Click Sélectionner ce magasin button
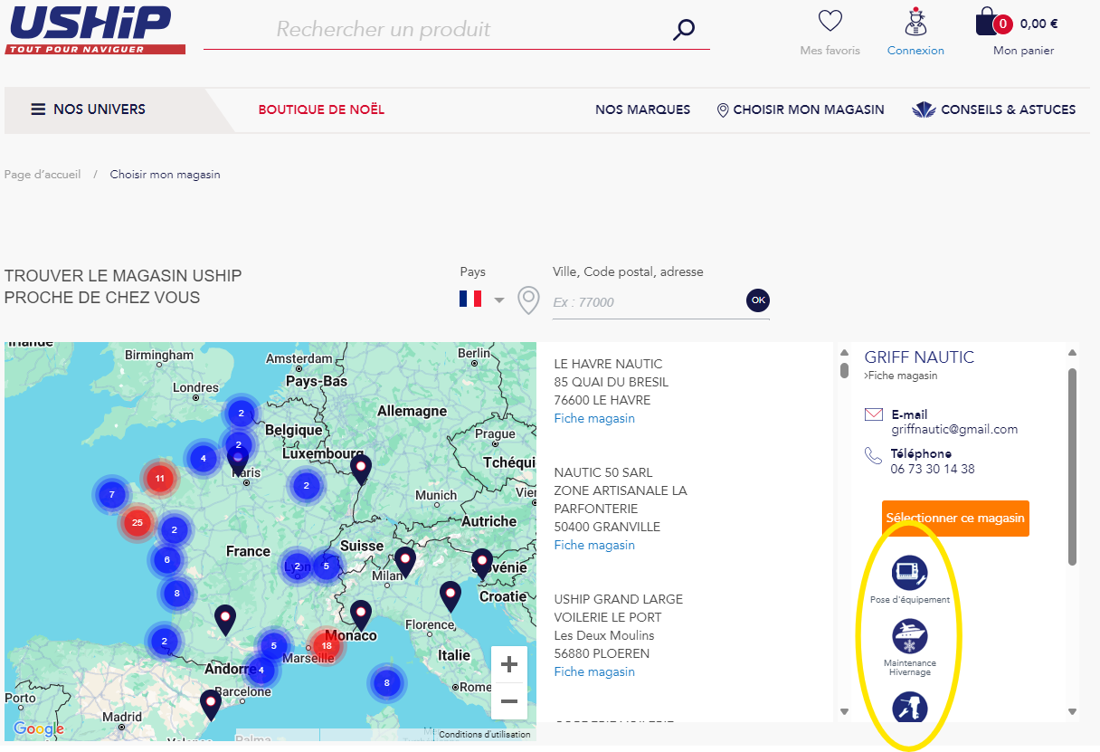 [x=955, y=519]
